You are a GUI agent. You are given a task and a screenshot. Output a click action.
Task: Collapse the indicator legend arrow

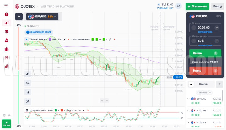click(x=27, y=39)
